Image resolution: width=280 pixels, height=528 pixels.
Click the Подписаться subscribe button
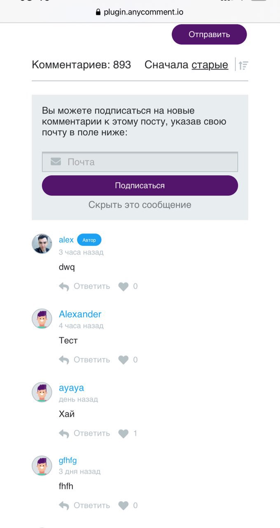pyautogui.click(x=140, y=186)
